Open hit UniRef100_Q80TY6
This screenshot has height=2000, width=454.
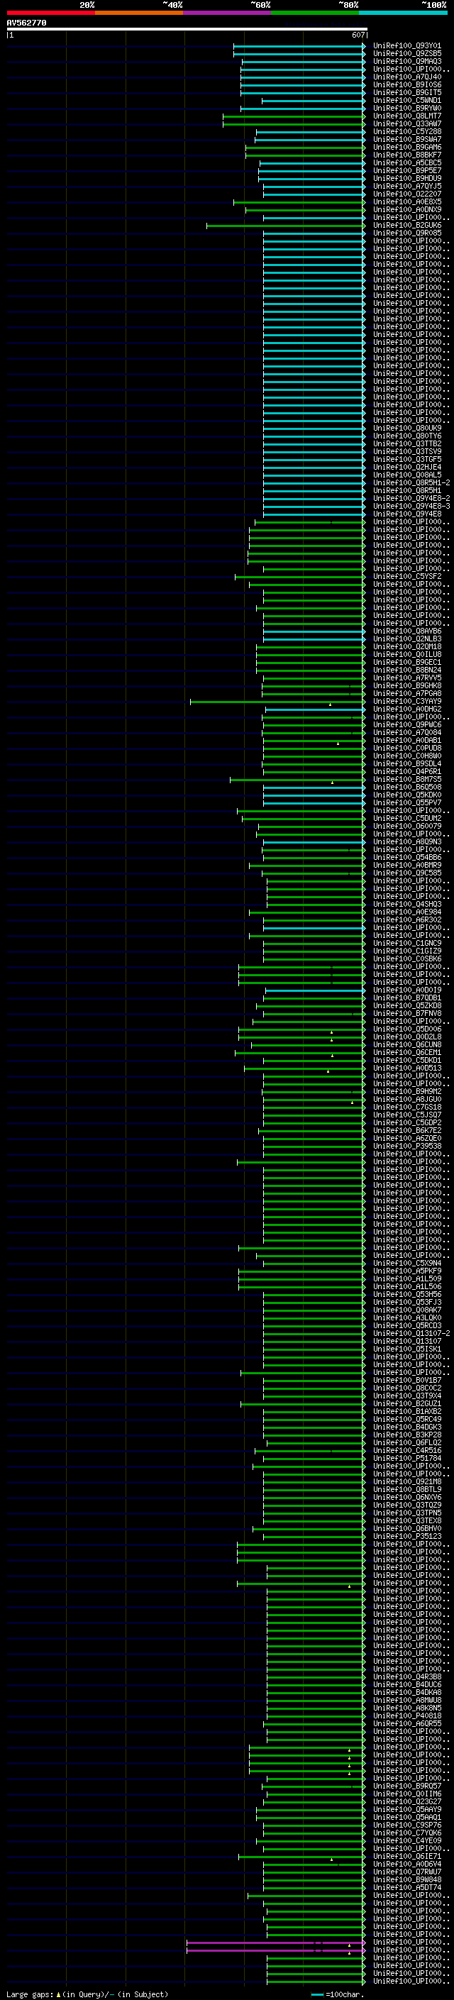coord(406,436)
